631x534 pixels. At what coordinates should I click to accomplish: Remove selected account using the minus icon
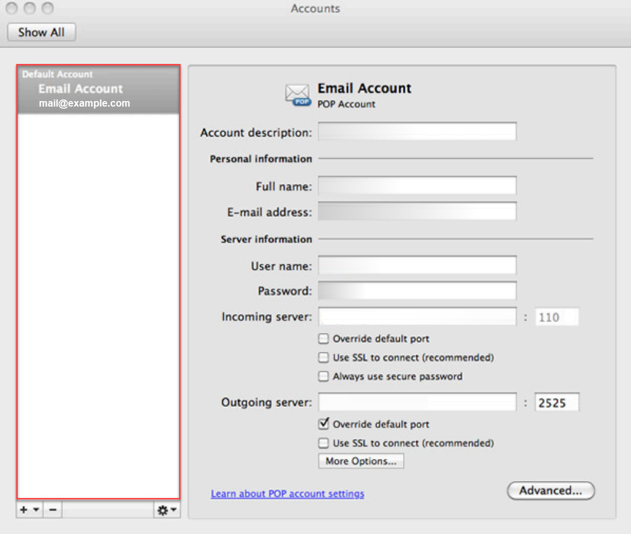[x=52, y=510]
